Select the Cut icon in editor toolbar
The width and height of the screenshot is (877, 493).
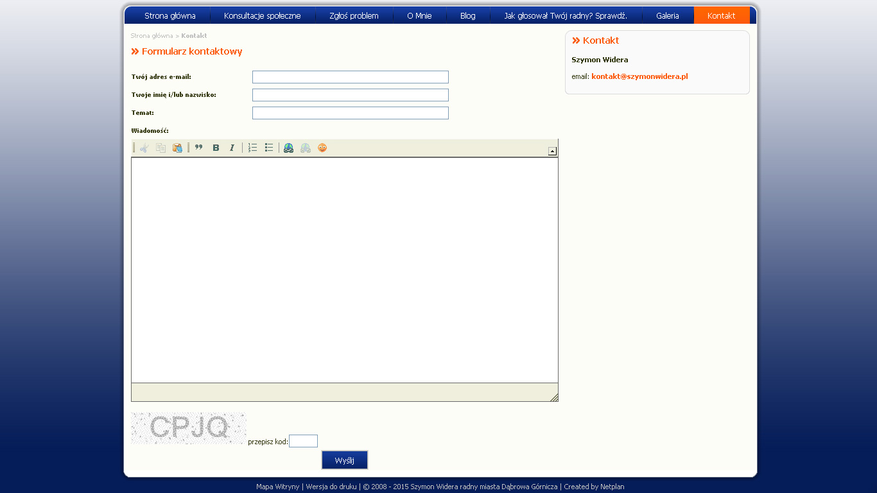(x=144, y=148)
